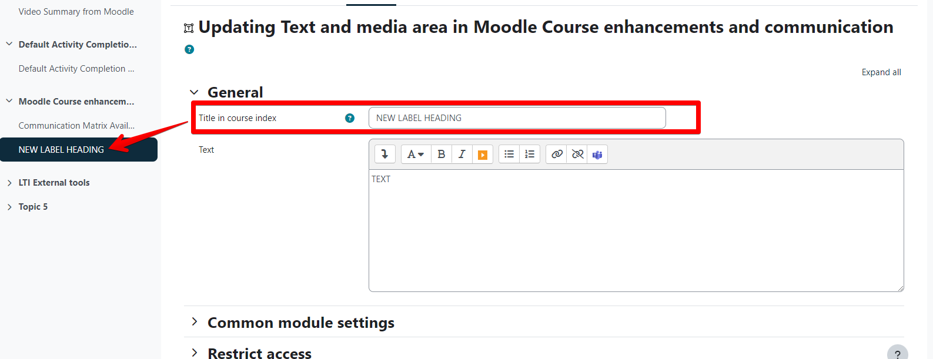Toggle the editor toolbar expand button
Viewport: 933px width, 359px height.
coord(385,154)
